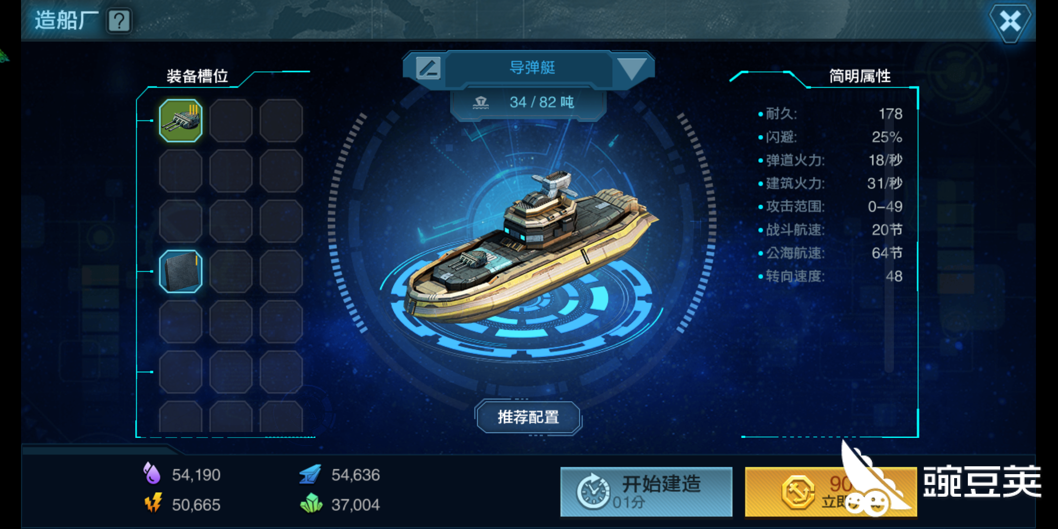Click the pencil edit name icon
Viewport: 1058px width, 529px height.
tap(428, 68)
